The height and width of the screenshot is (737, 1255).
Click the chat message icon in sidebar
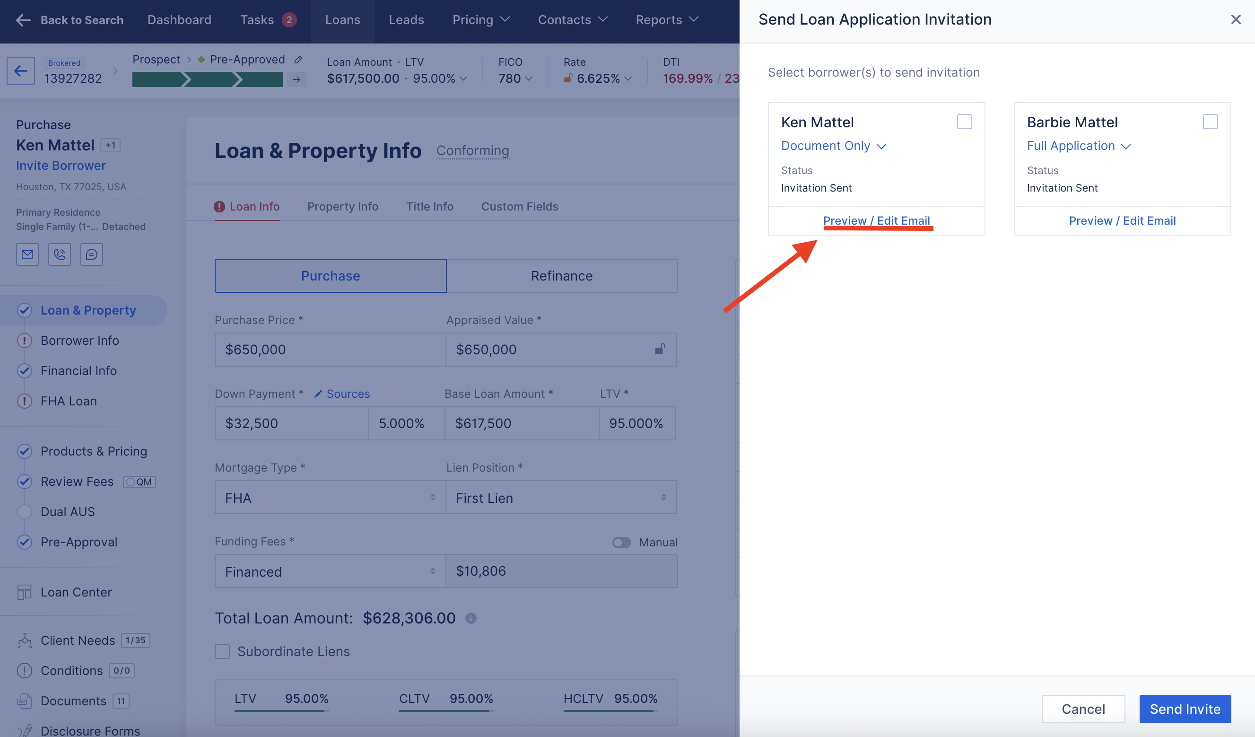click(x=92, y=254)
